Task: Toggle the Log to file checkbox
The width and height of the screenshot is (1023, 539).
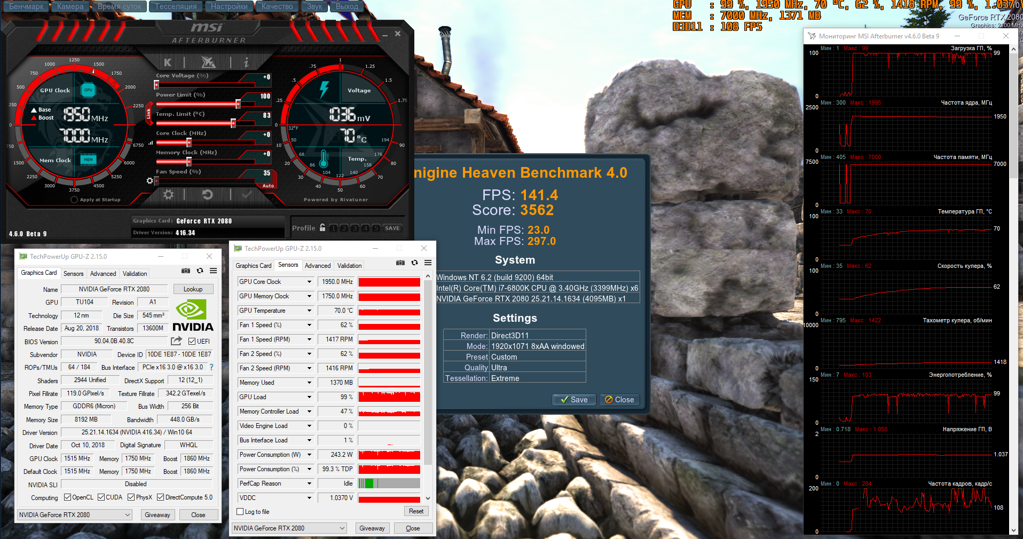Action: pyautogui.click(x=240, y=512)
